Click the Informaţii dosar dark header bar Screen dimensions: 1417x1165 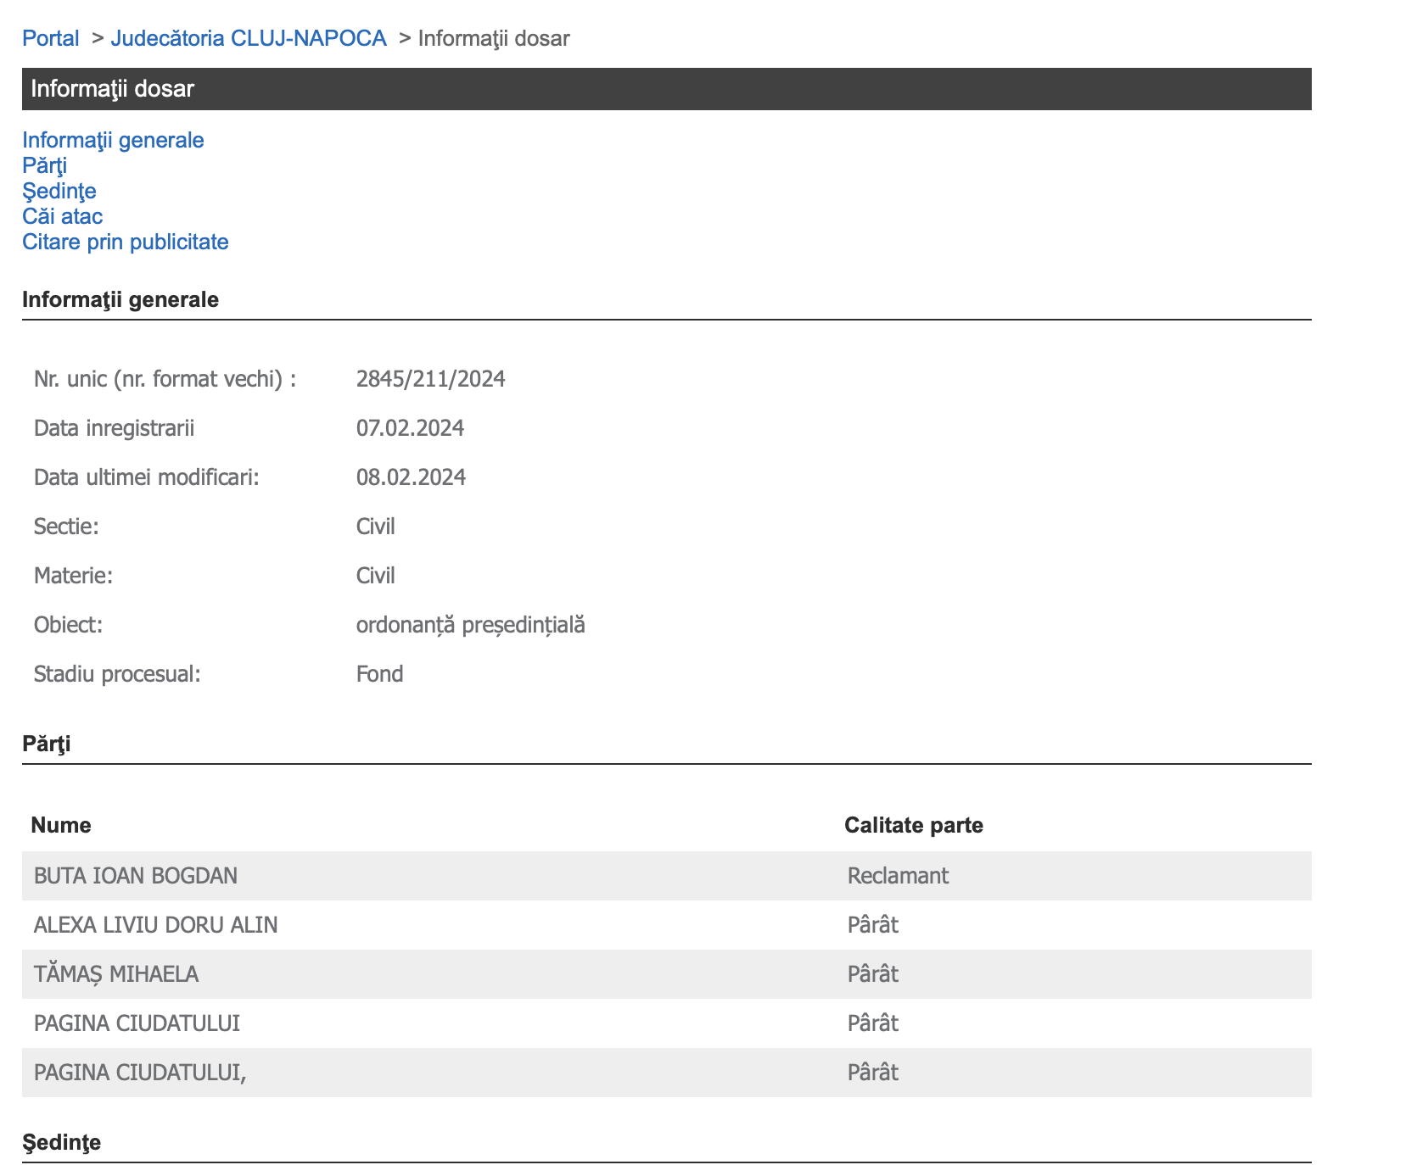667,89
